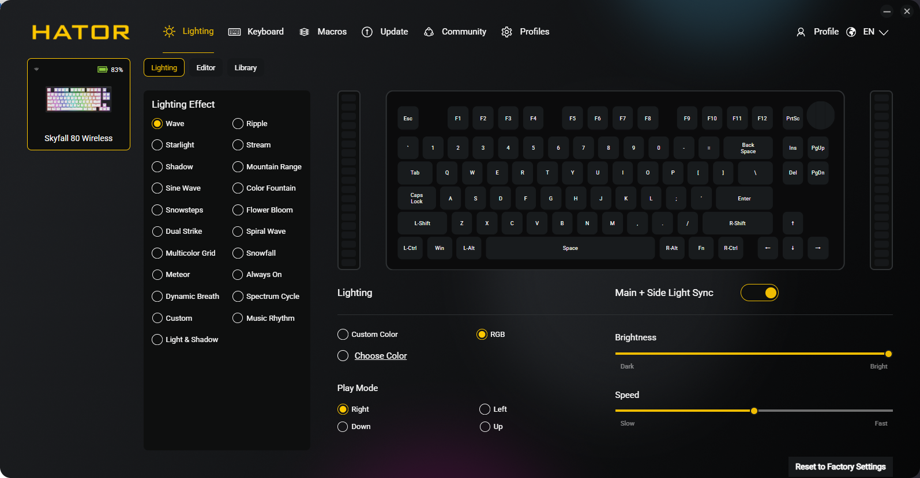The height and width of the screenshot is (478, 920).
Task: Expand the EN language dropdown
Action: [876, 32]
